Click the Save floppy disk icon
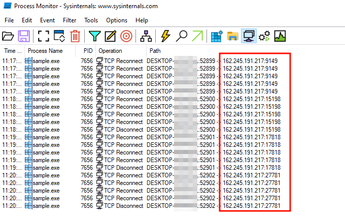The image size is (345, 216). tap(23, 36)
